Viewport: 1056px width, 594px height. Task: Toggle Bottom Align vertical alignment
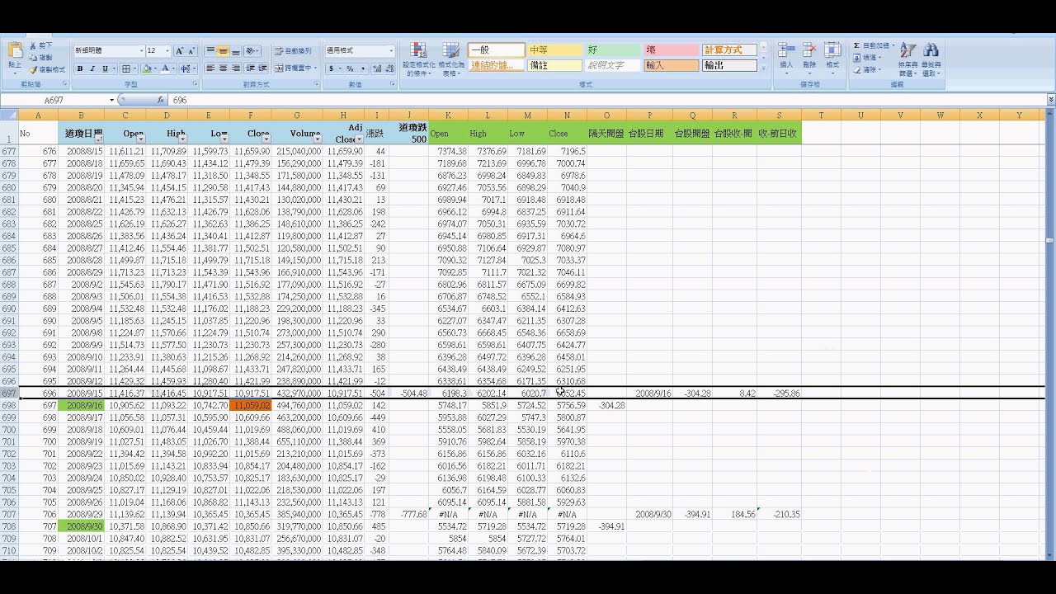click(235, 51)
